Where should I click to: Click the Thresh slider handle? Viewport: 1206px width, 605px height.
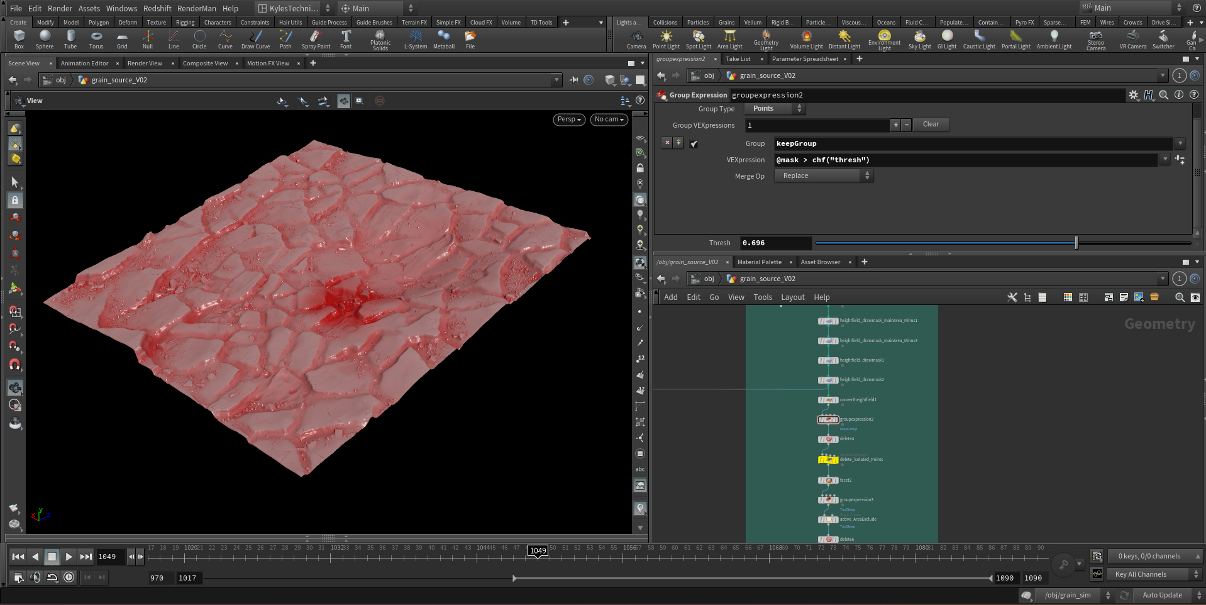(1076, 243)
